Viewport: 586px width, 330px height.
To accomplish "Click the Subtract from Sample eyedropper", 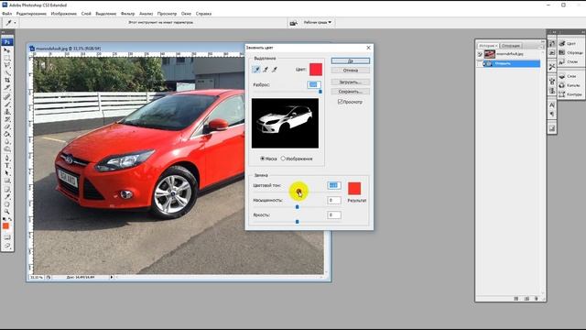I will pos(275,70).
